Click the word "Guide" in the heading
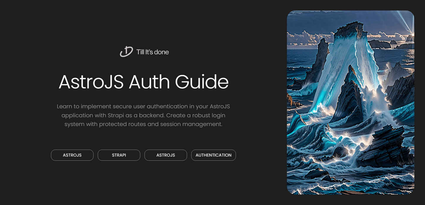Image resolution: width=425 pixels, height=205 pixels. coord(202,82)
